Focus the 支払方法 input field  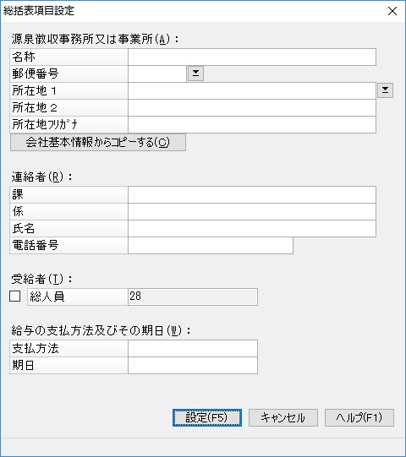(x=193, y=348)
